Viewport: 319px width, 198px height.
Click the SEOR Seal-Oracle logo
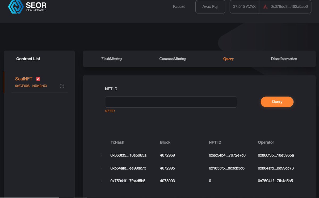27,7
